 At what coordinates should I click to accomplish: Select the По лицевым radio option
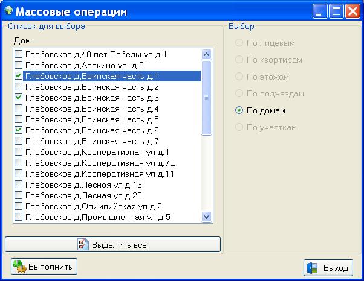(x=239, y=43)
